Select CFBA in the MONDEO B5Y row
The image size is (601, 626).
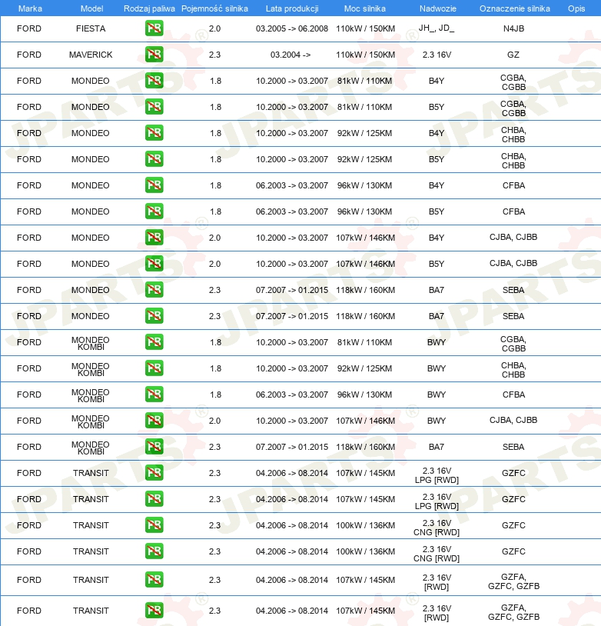click(x=513, y=211)
